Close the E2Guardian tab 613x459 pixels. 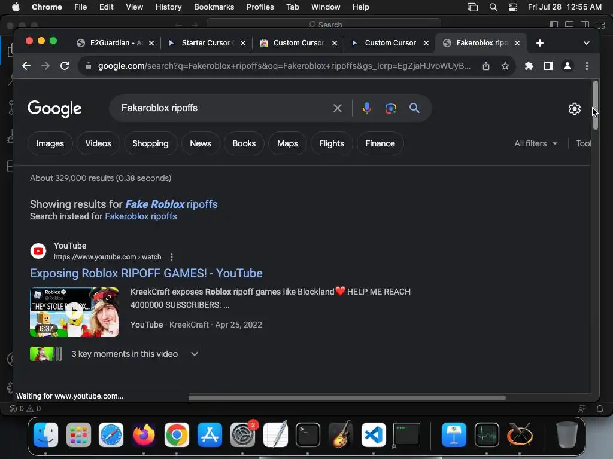(x=151, y=43)
